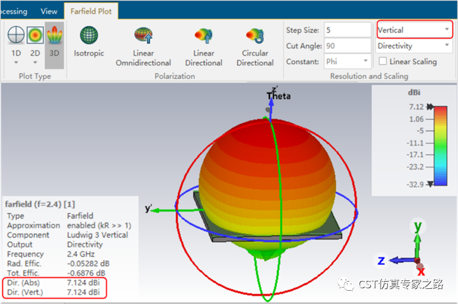Click the '-32.9' scale label
The width and height of the screenshot is (458, 304).
415,184
